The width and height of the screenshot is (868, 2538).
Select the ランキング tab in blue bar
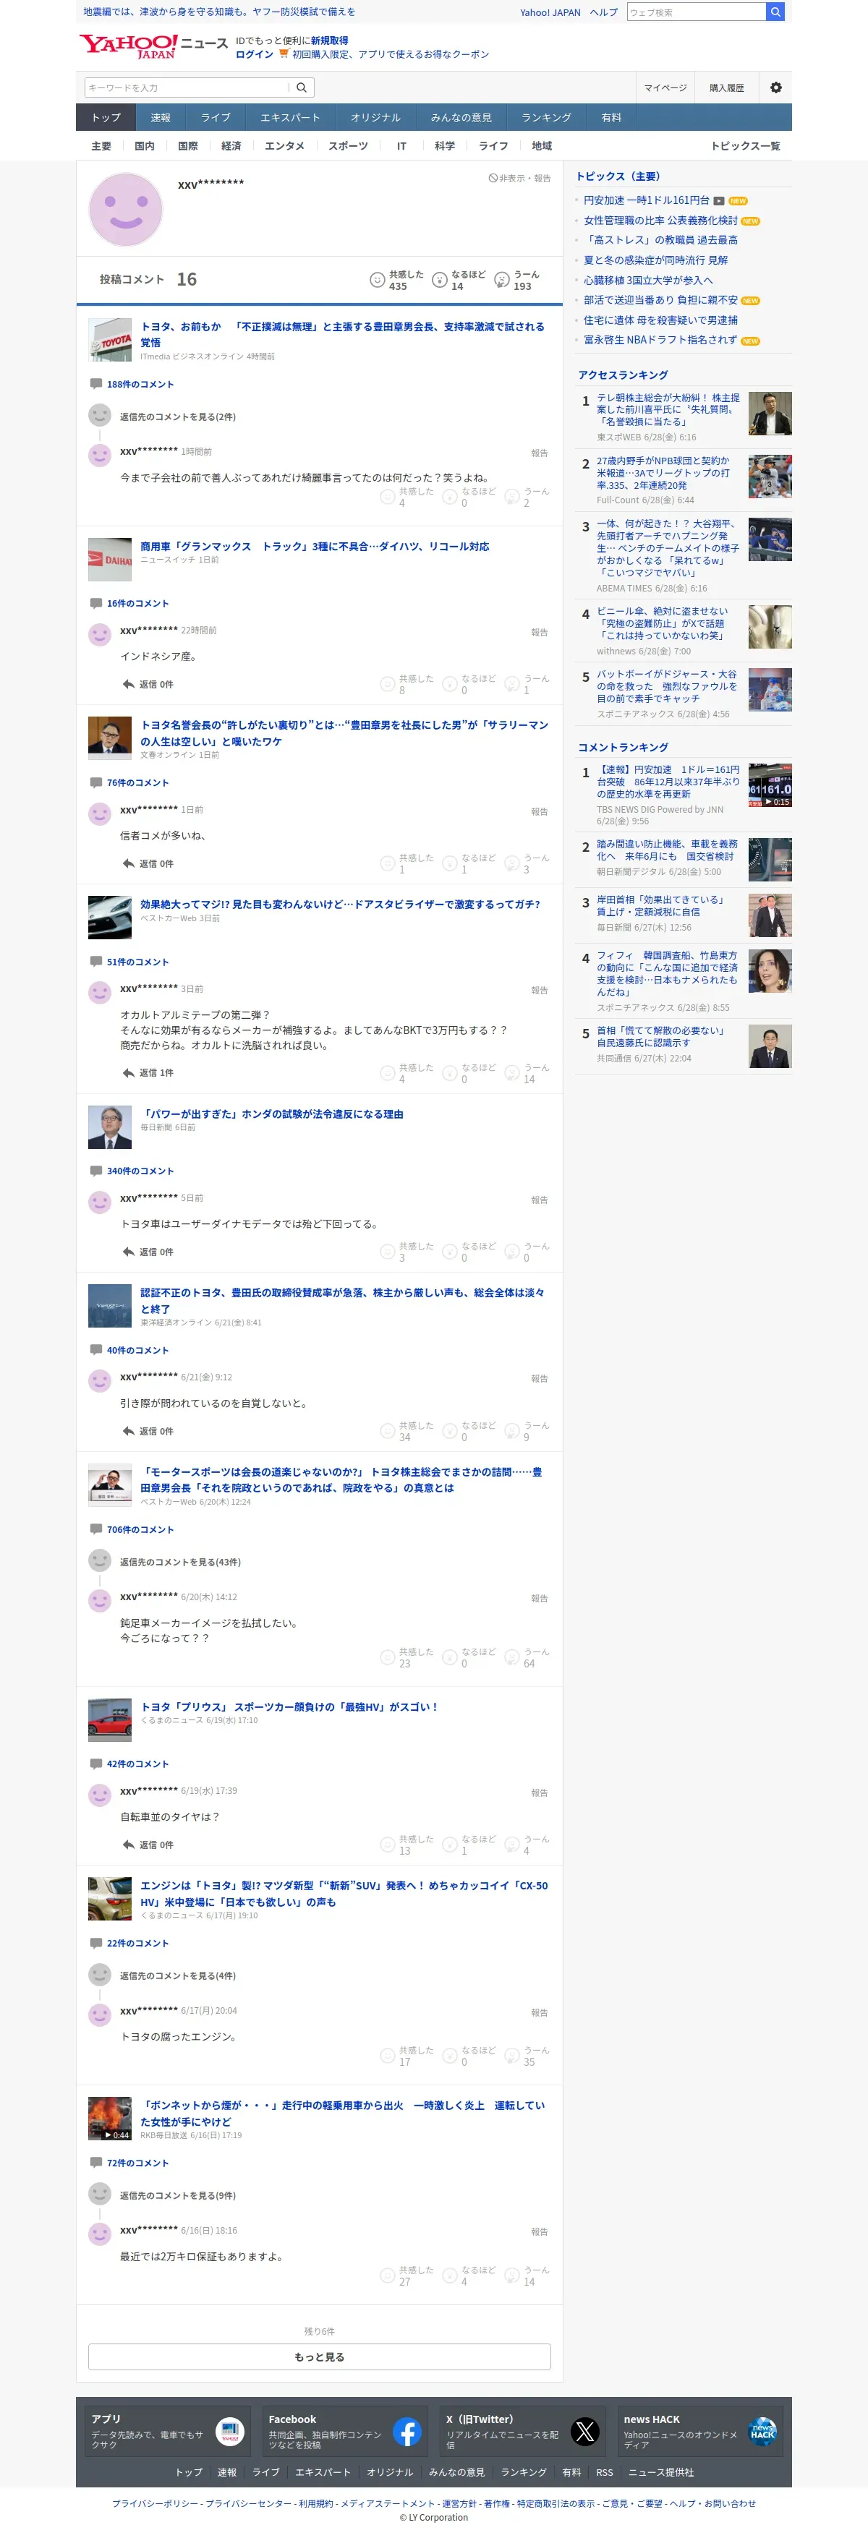point(546,117)
